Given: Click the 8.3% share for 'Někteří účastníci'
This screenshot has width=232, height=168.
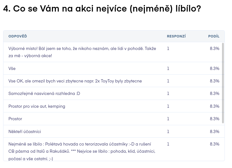Looking at the screenshot, I should pos(214,131).
